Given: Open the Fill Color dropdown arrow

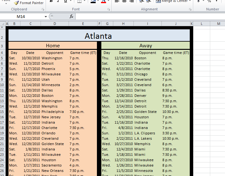Looking at the screenshot, I should (x=98, y=1).
